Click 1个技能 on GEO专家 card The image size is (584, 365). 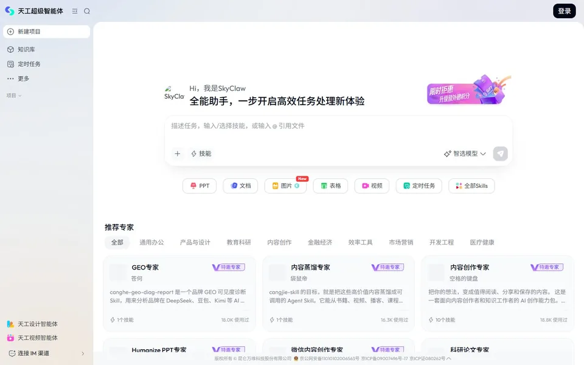[x=122, y=320]
